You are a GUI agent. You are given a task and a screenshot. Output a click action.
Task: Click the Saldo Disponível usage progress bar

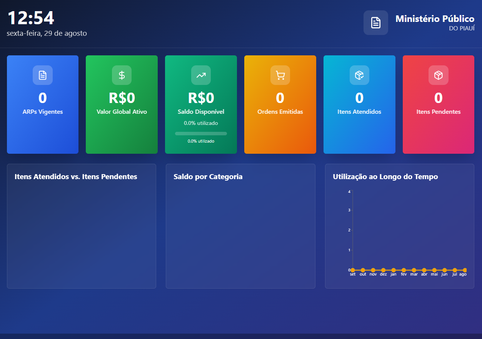(201, 133)
